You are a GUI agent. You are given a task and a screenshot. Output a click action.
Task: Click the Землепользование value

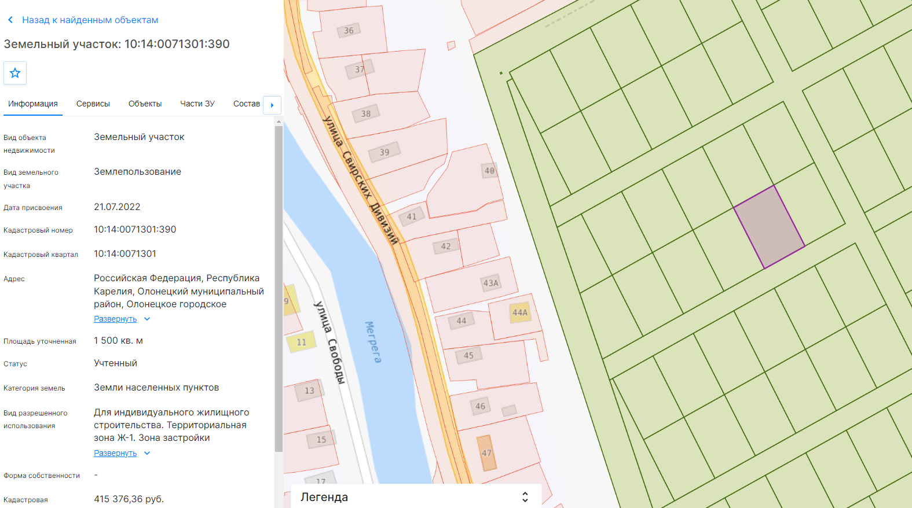tap(138, 172)
